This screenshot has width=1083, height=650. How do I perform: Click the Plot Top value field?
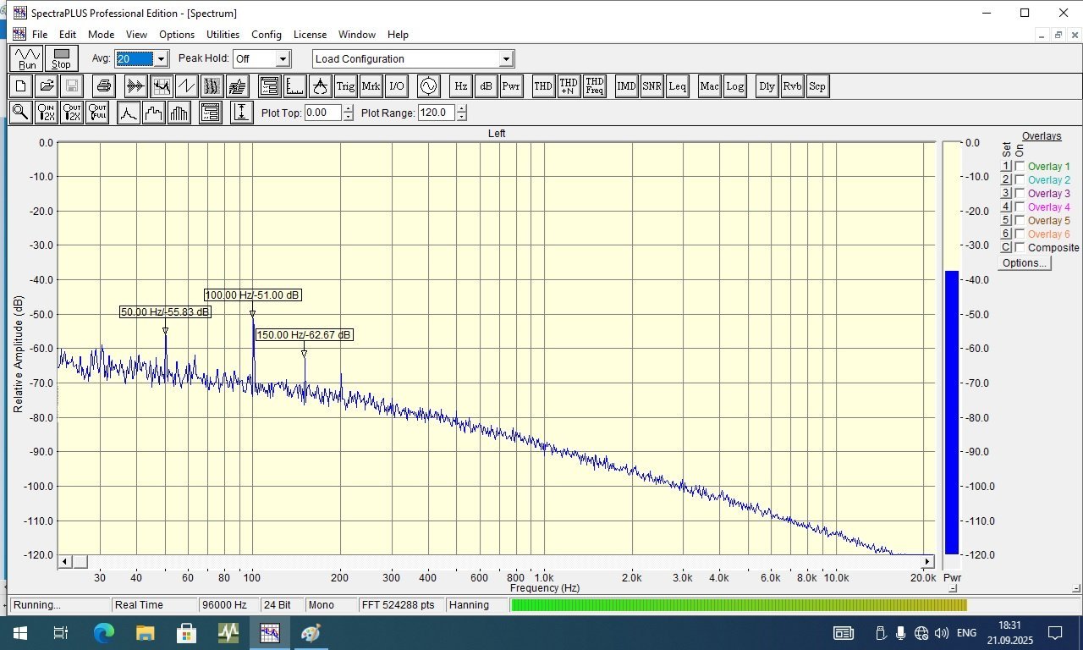pos(322,113)
